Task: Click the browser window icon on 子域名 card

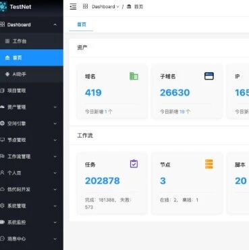Action: [209, 76]
